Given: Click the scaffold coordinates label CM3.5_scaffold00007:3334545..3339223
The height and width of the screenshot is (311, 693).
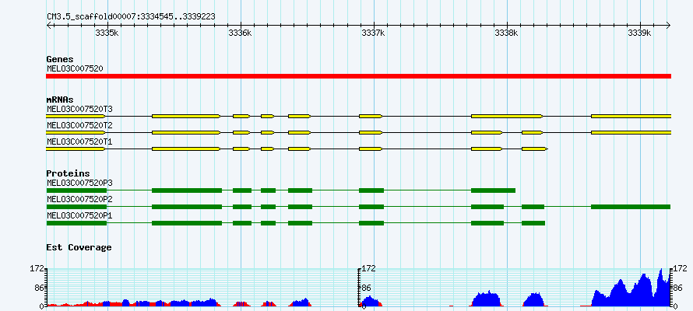Looking at the screenshot, I should point(132,16).
